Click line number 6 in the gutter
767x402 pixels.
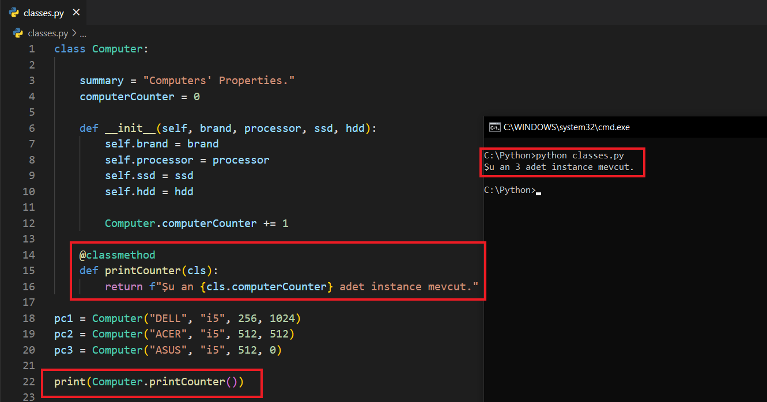pyautogui.click(x=31, y=128)
